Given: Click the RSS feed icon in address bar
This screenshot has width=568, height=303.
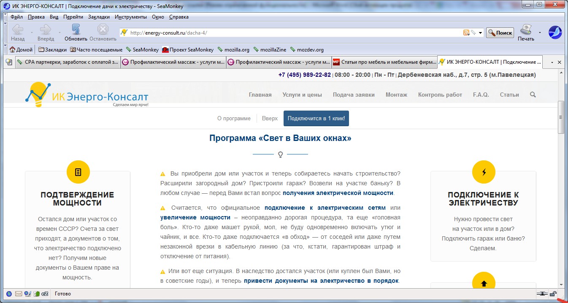Looking at the screenshot, I should tap(466, 32).
